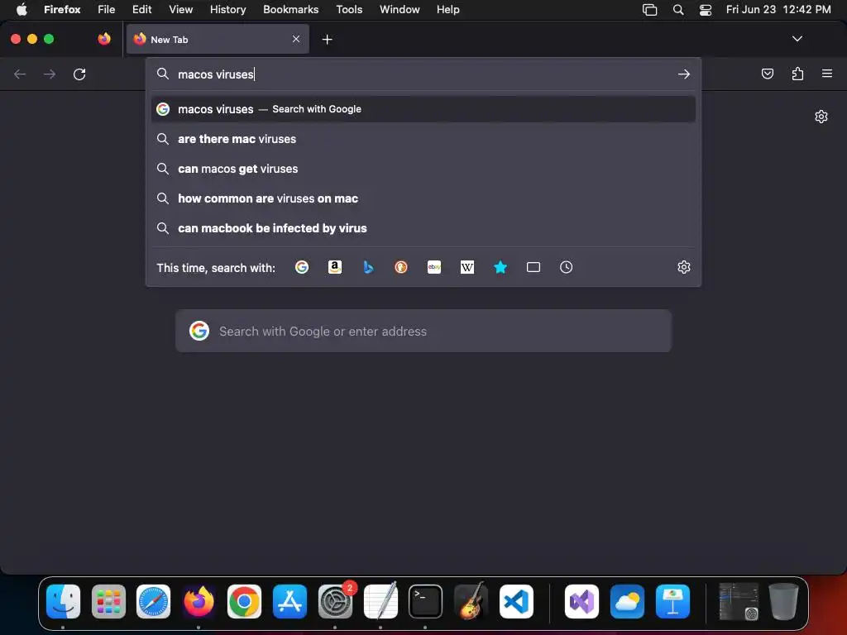847x635 pixels.
Task: Open Finder from the Dock
Action: click(63, 601)
